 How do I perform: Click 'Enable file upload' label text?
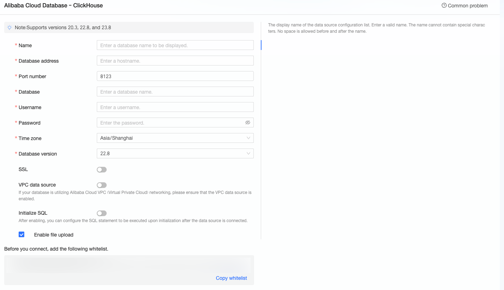pos(53,235)
